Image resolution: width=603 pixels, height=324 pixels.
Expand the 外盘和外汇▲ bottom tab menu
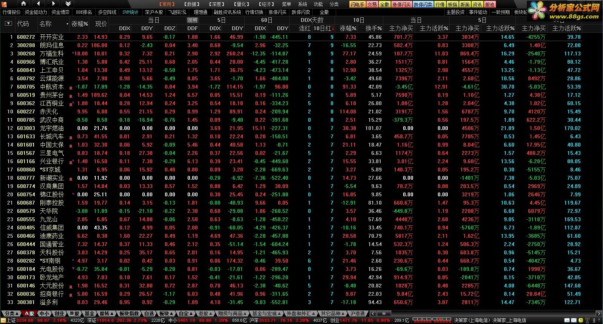301,313
